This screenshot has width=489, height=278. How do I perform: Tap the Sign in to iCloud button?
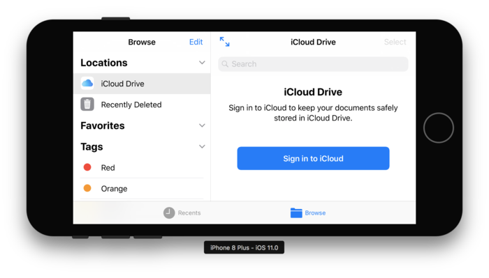[313, 158]
